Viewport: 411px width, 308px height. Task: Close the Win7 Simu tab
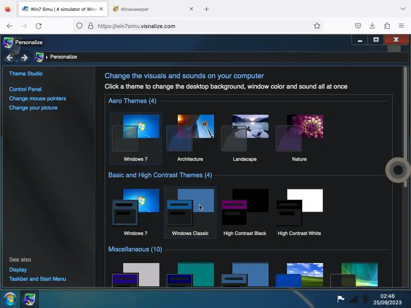[101, 9]
